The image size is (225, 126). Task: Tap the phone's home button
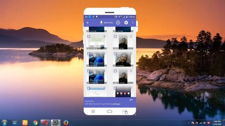point(109,111)
